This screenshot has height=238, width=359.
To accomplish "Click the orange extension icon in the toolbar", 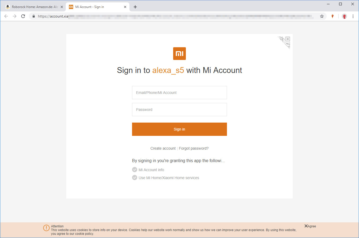I will (x=332, y=16).
